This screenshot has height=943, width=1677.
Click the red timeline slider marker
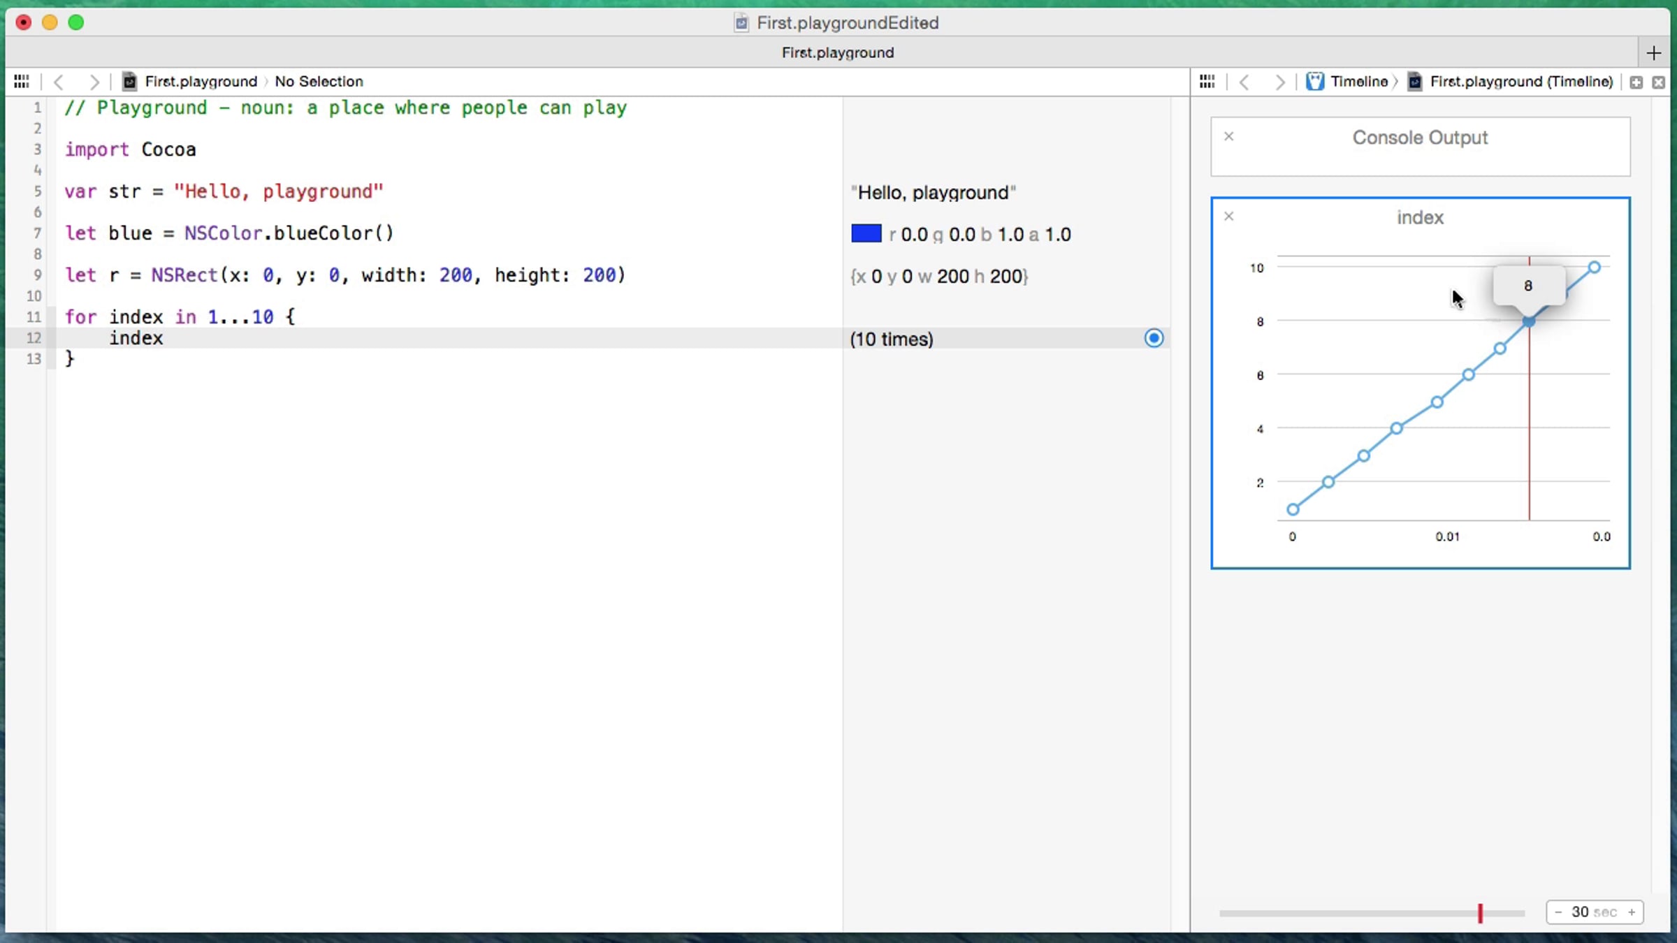click(1480, 913)
